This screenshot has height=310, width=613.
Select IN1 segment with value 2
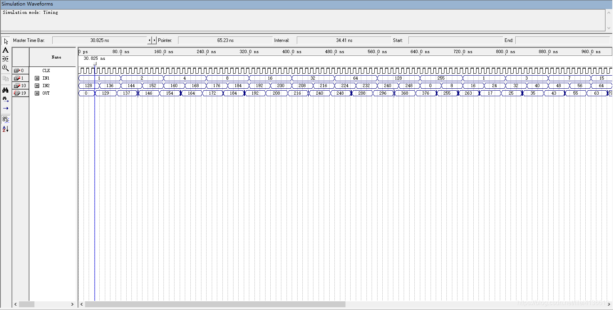(x=142, y=78)
